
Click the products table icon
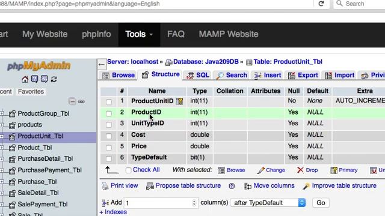tap(12, 125)
